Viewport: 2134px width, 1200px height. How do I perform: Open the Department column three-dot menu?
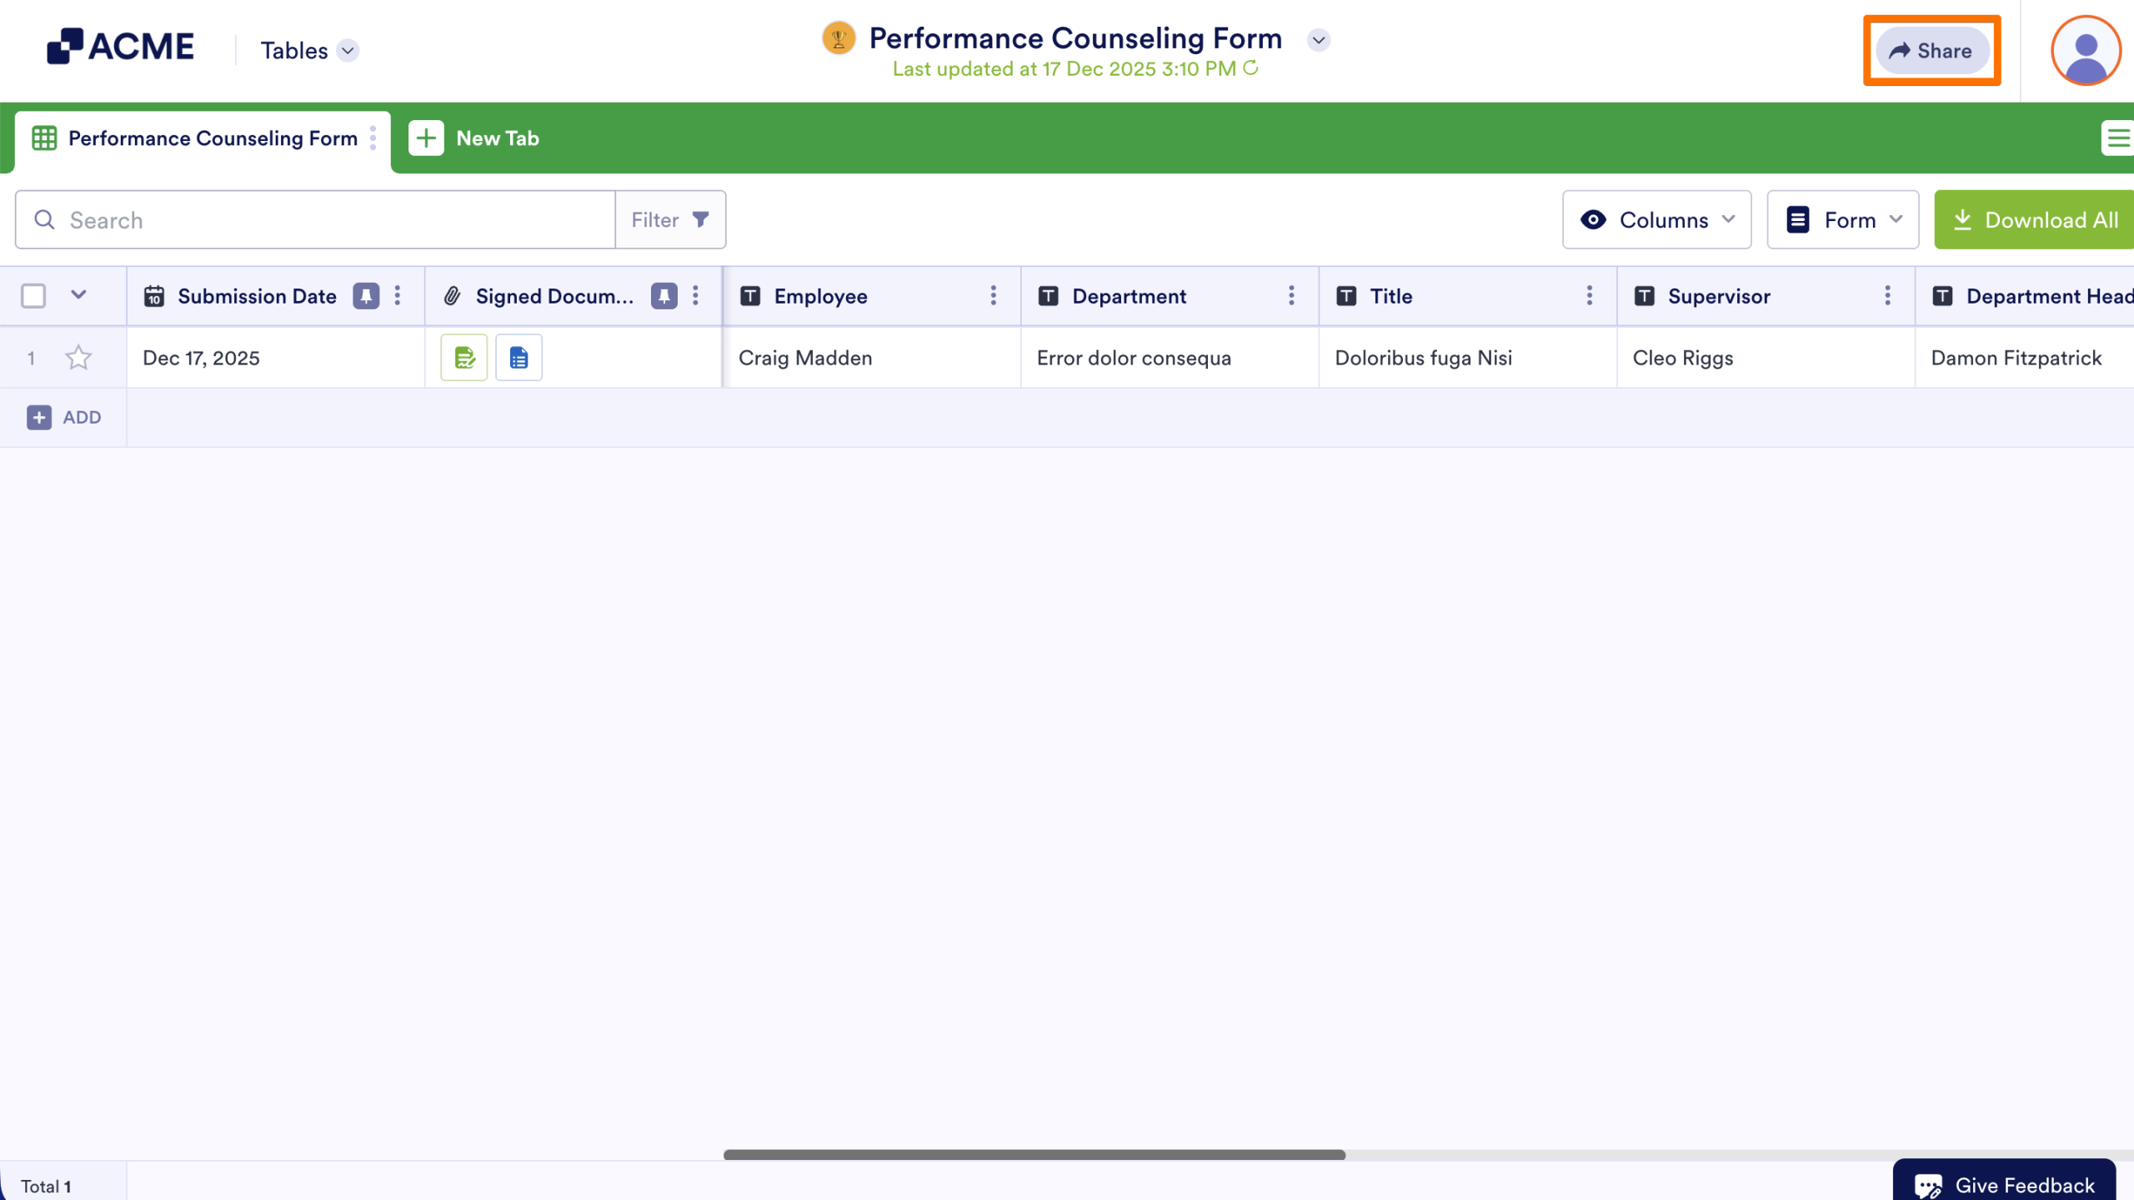coord(1291,296)
